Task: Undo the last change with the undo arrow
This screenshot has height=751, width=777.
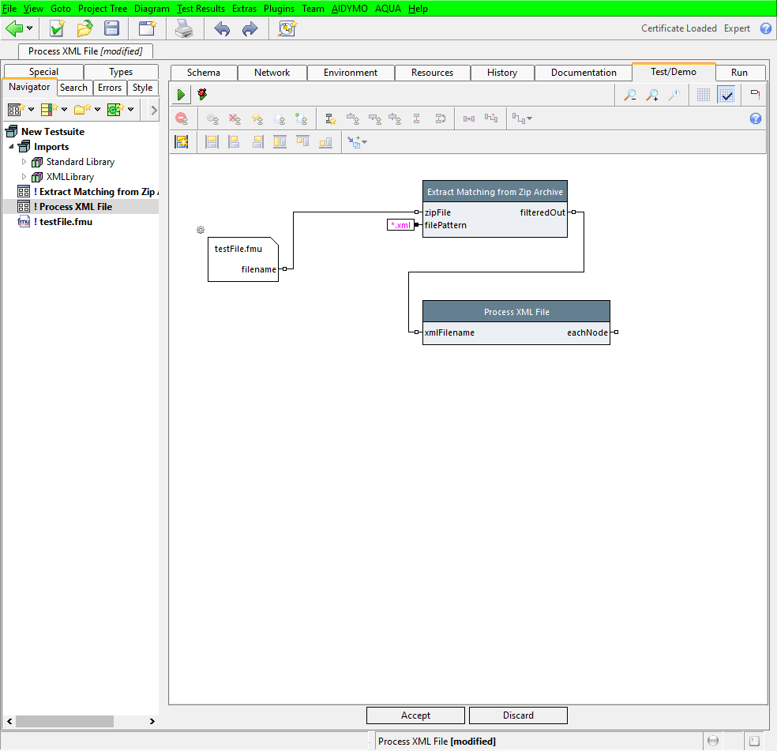Action: [222, 29]
